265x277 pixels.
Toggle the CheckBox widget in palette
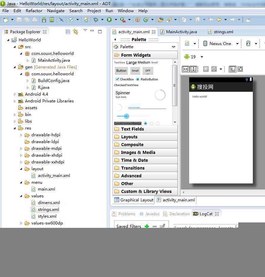click(x=125, y=79)
